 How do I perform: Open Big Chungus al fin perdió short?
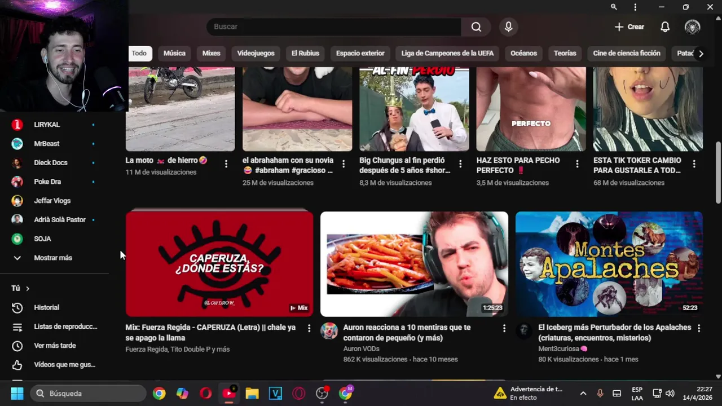[x=414, y=109]
